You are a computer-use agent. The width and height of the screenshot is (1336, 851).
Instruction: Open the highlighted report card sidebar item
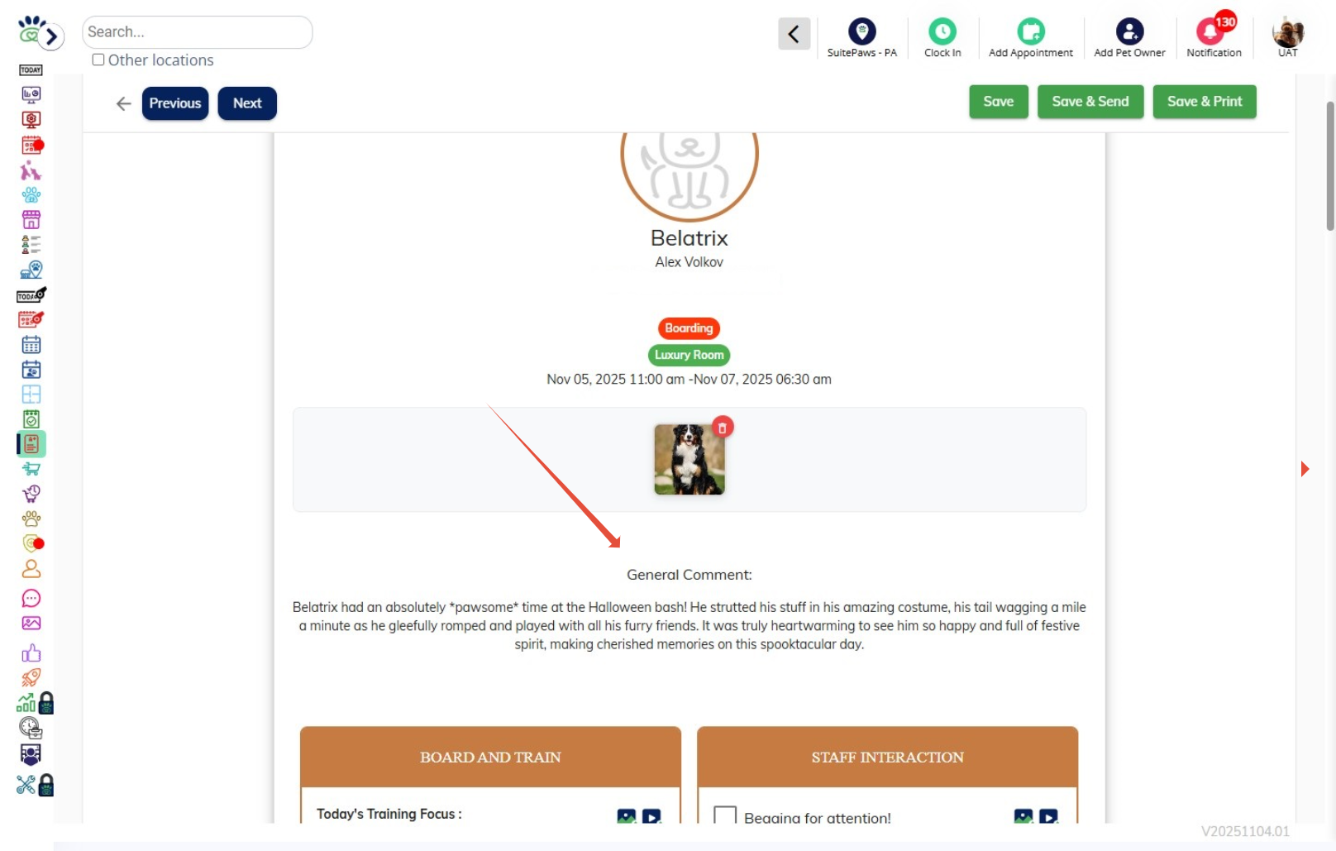coord(31,444)
